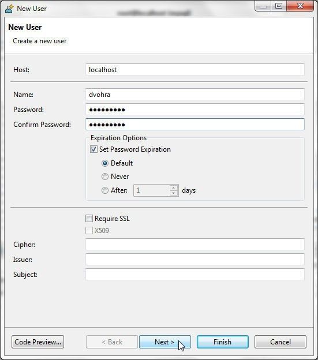Go to the Next wizard page
318x360 pixels.
pyautogui.click(x=165, y=342)
